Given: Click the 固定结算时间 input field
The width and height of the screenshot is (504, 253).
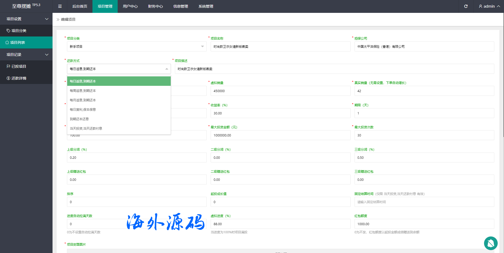Looking at the screenshot, I should click(424, 202).
